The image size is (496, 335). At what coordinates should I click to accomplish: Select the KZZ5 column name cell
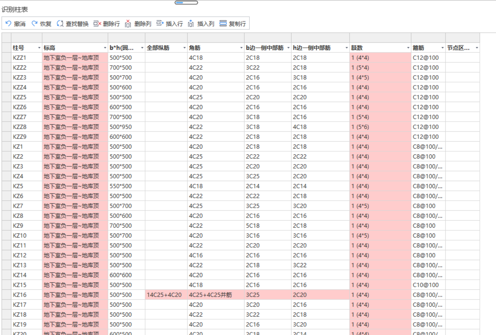pyautogui.click(x=27, y=97)
